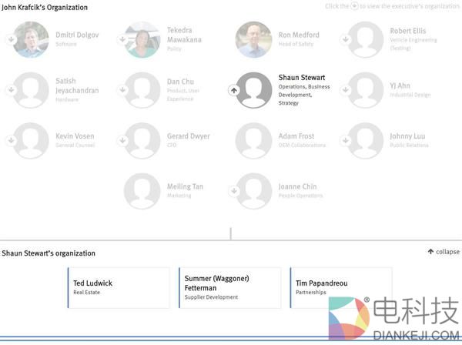Expand Joanne Chin's organization arrow
The height and width of the screenshot is (345, 462).
[234, 191]
